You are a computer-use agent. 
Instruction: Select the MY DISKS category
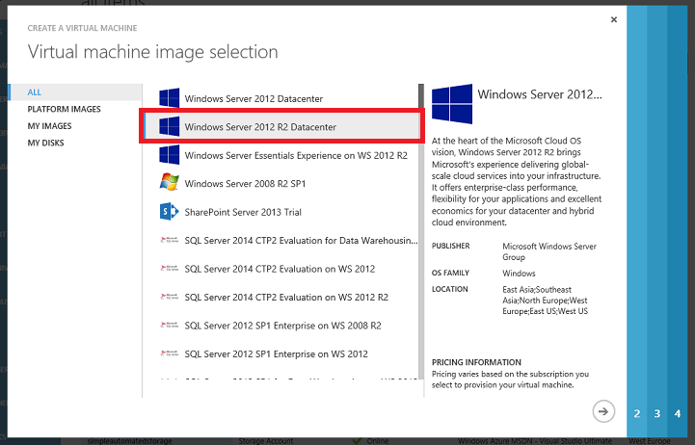46,143
